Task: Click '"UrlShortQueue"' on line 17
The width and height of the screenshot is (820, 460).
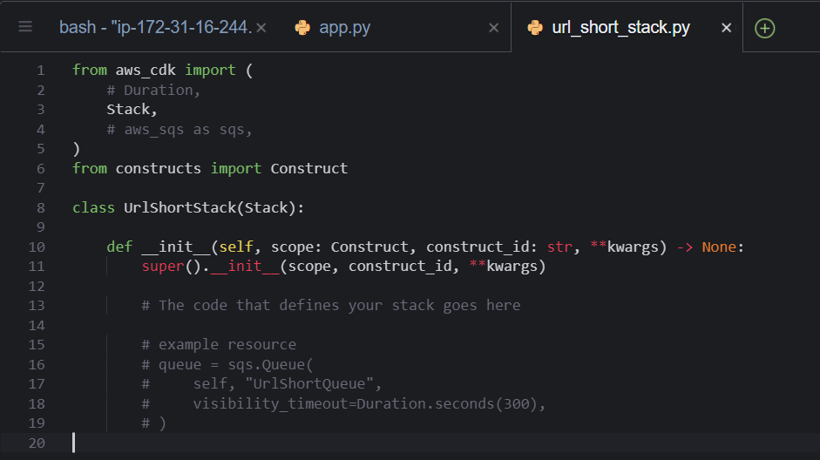Action: pos(309,383)
